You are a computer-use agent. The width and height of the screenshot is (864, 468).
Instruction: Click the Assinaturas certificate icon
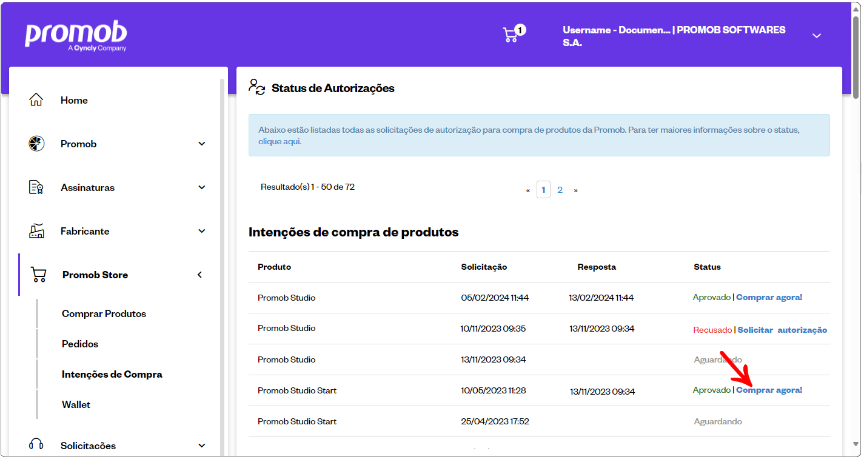point(36,187)
